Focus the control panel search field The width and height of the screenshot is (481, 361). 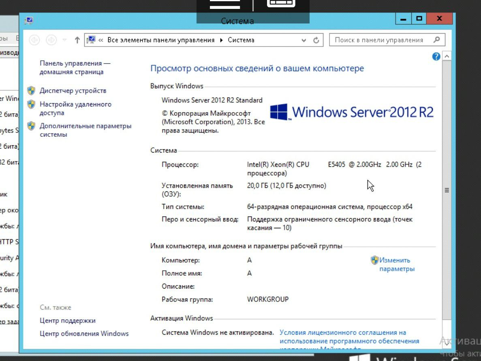point(387,40)
